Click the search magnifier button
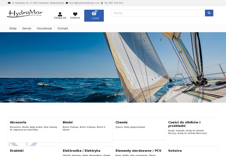 coord(209,13)
